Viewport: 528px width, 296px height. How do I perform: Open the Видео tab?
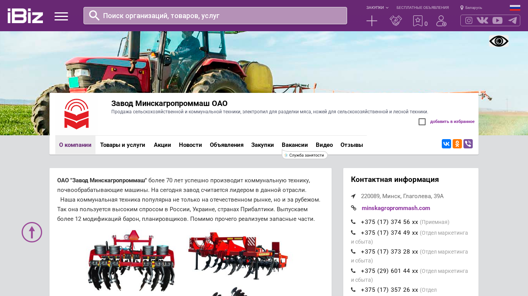coord(324,145)
